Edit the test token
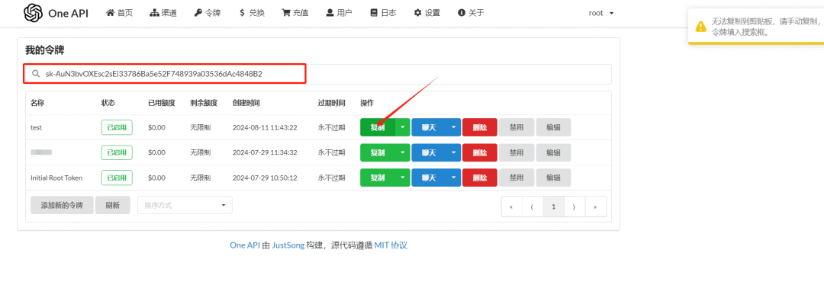The image size is (824, 301). [x=553, y=127]
